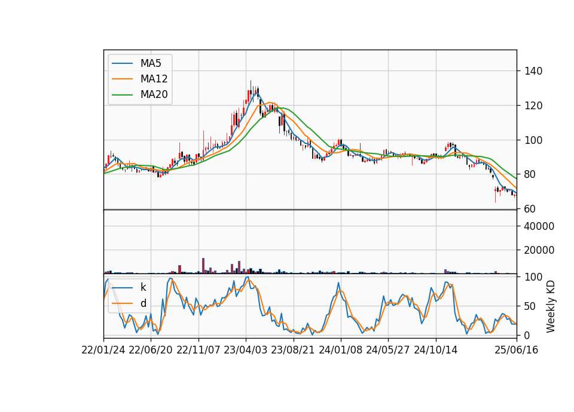Click the Weekly KD axis label
This screenshot has width=574, height=412.
pyautogui.click(x=551, y=306)
